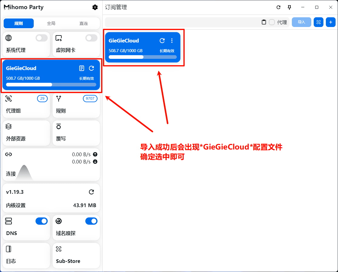Click the 9707 rules count badge
This screenshot has height=272, width=338.
point(90,98)
